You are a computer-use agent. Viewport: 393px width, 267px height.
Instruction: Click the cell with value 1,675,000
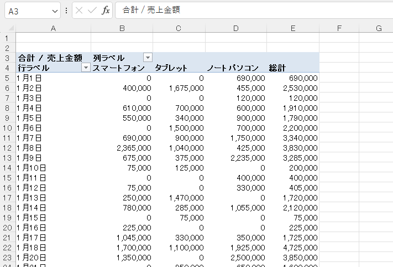(x=179, y=88)
